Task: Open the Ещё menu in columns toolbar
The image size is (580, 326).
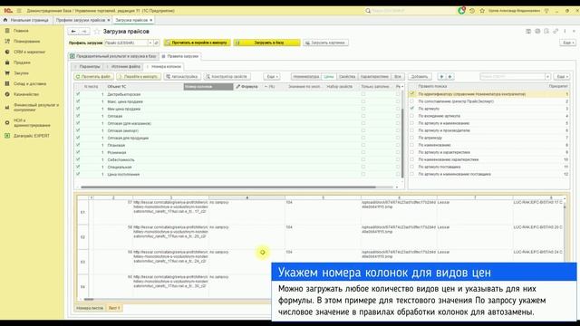Action: 272,76
